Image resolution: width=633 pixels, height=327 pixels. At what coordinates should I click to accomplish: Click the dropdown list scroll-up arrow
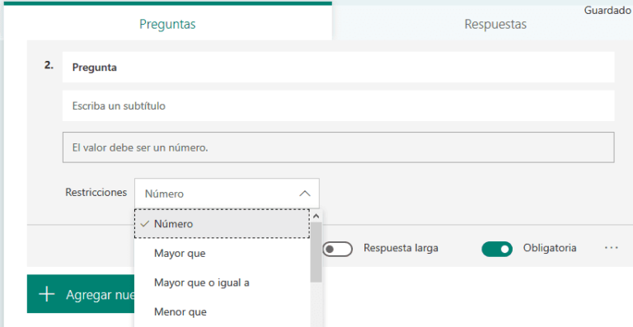tap(316, 216)
